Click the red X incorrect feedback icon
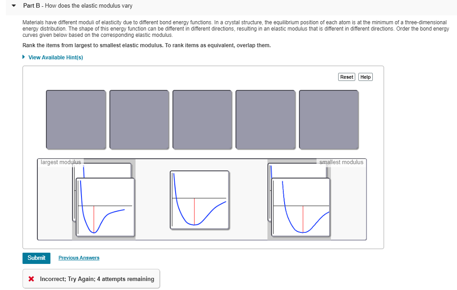Viewport: 457px width, 290px height. pos(31,279)
